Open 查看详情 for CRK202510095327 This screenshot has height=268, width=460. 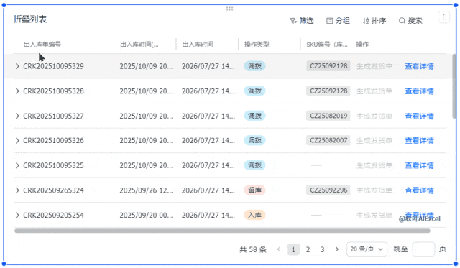[x=419, y=116]
